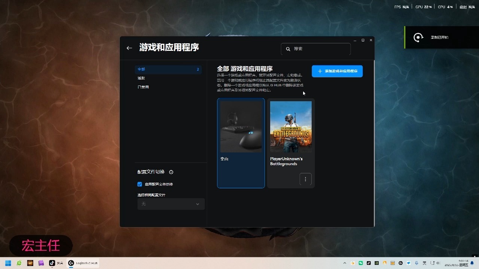Open the 选择相同配置文件 dropdown showing 无
Image resolution: width=479 pixels, height=269 pixels.
[x=171, y=204]
